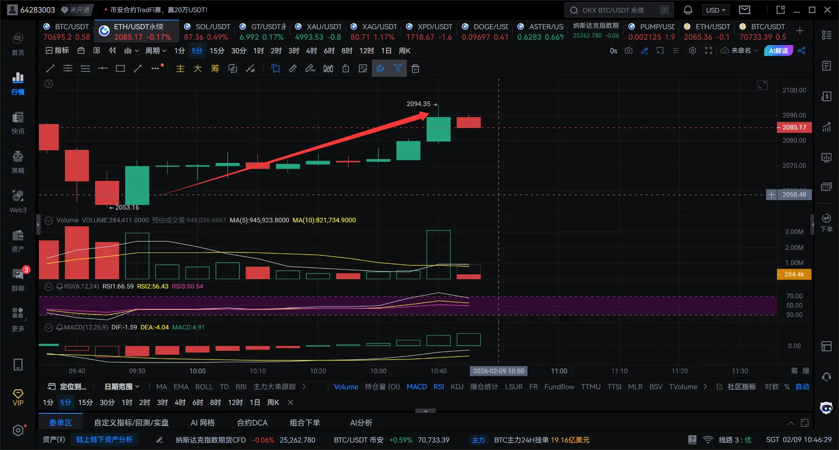Screen dimensions: 839x450
Task: Open the USD currency dropdown
Action: 715,10
